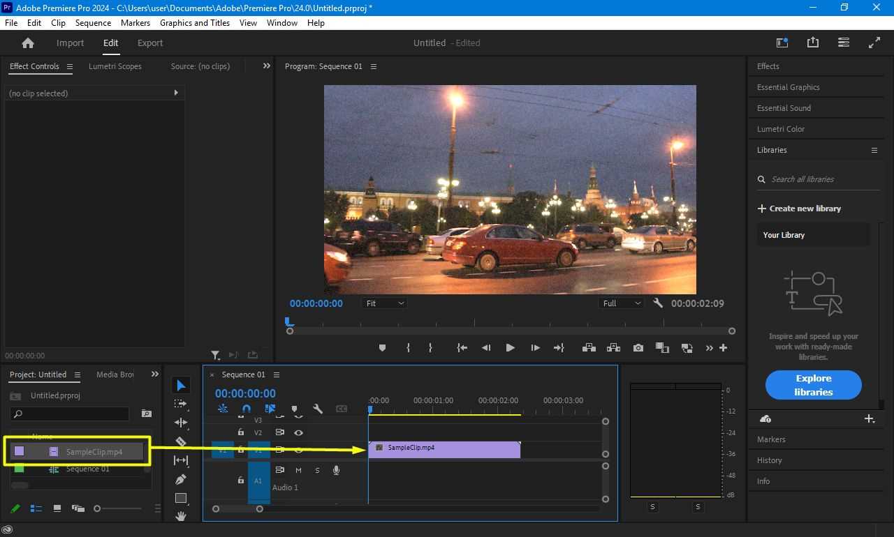Select the Razor tool
894x537 pixels.
coord(181,441)
